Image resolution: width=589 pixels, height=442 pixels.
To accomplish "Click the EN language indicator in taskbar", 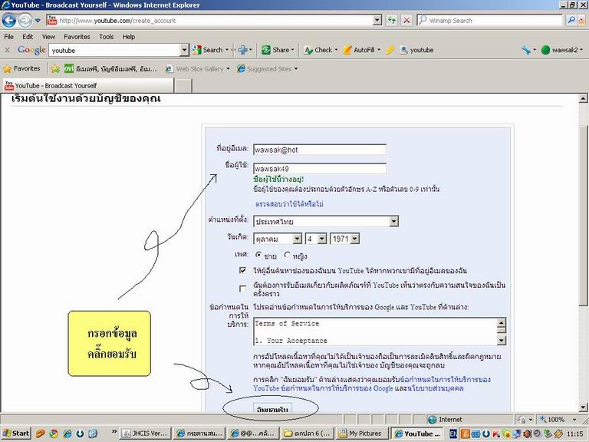I will (453, 434).
